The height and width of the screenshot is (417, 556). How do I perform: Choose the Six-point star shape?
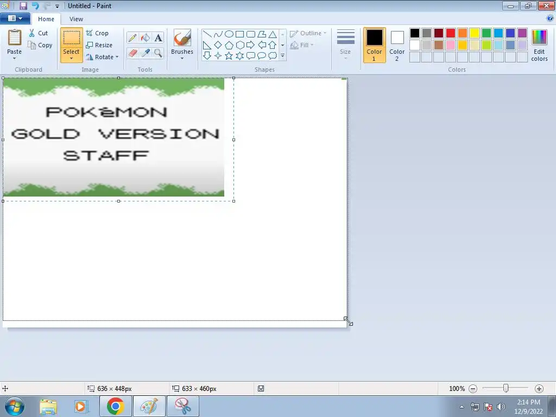(x=239, y=56)
